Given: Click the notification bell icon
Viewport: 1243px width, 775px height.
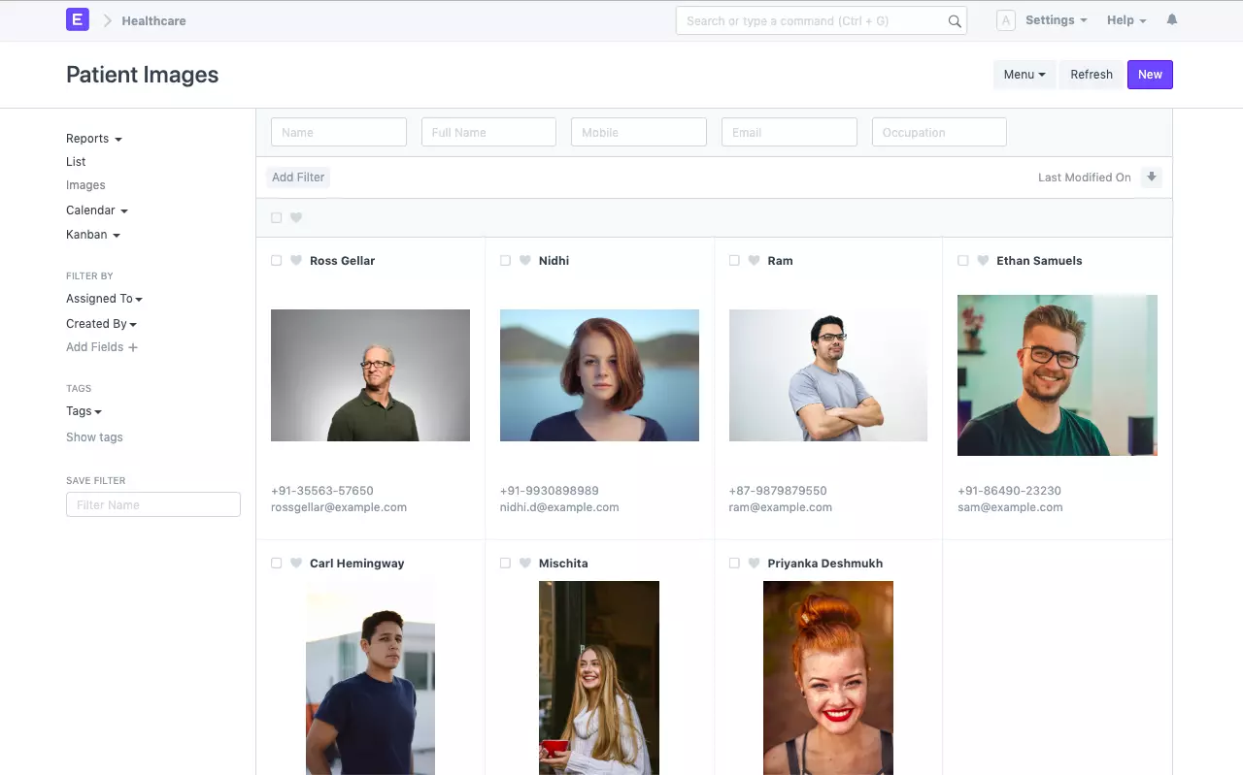Looking at the screenshot, I should [x=1172, y=19].
